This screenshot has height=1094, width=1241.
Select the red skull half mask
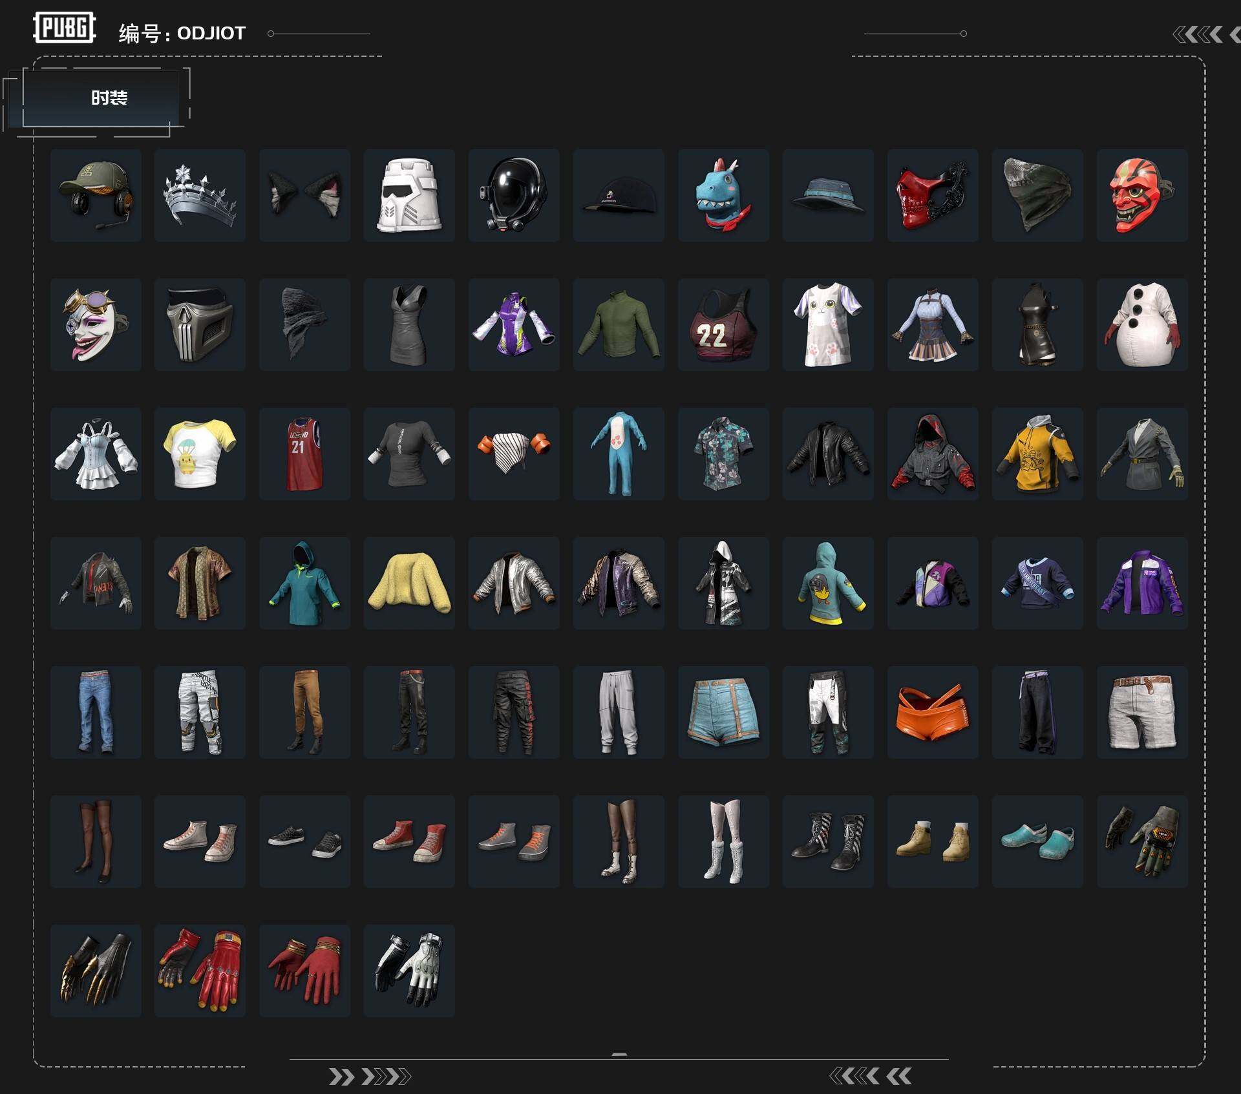933,196
